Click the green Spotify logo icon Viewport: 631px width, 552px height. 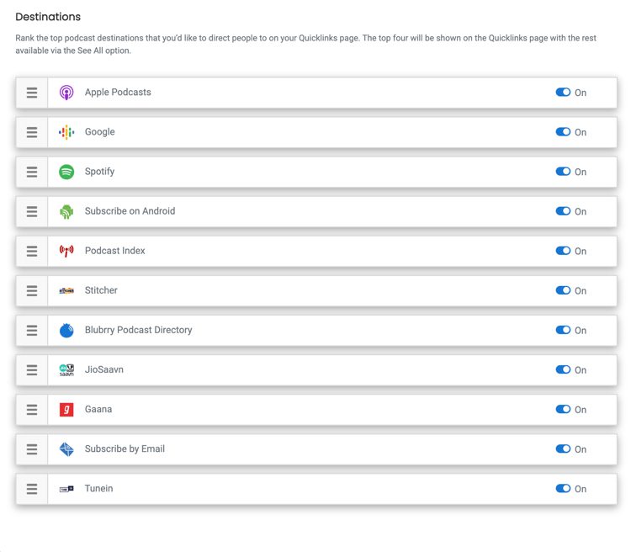(x=66, y=172)
